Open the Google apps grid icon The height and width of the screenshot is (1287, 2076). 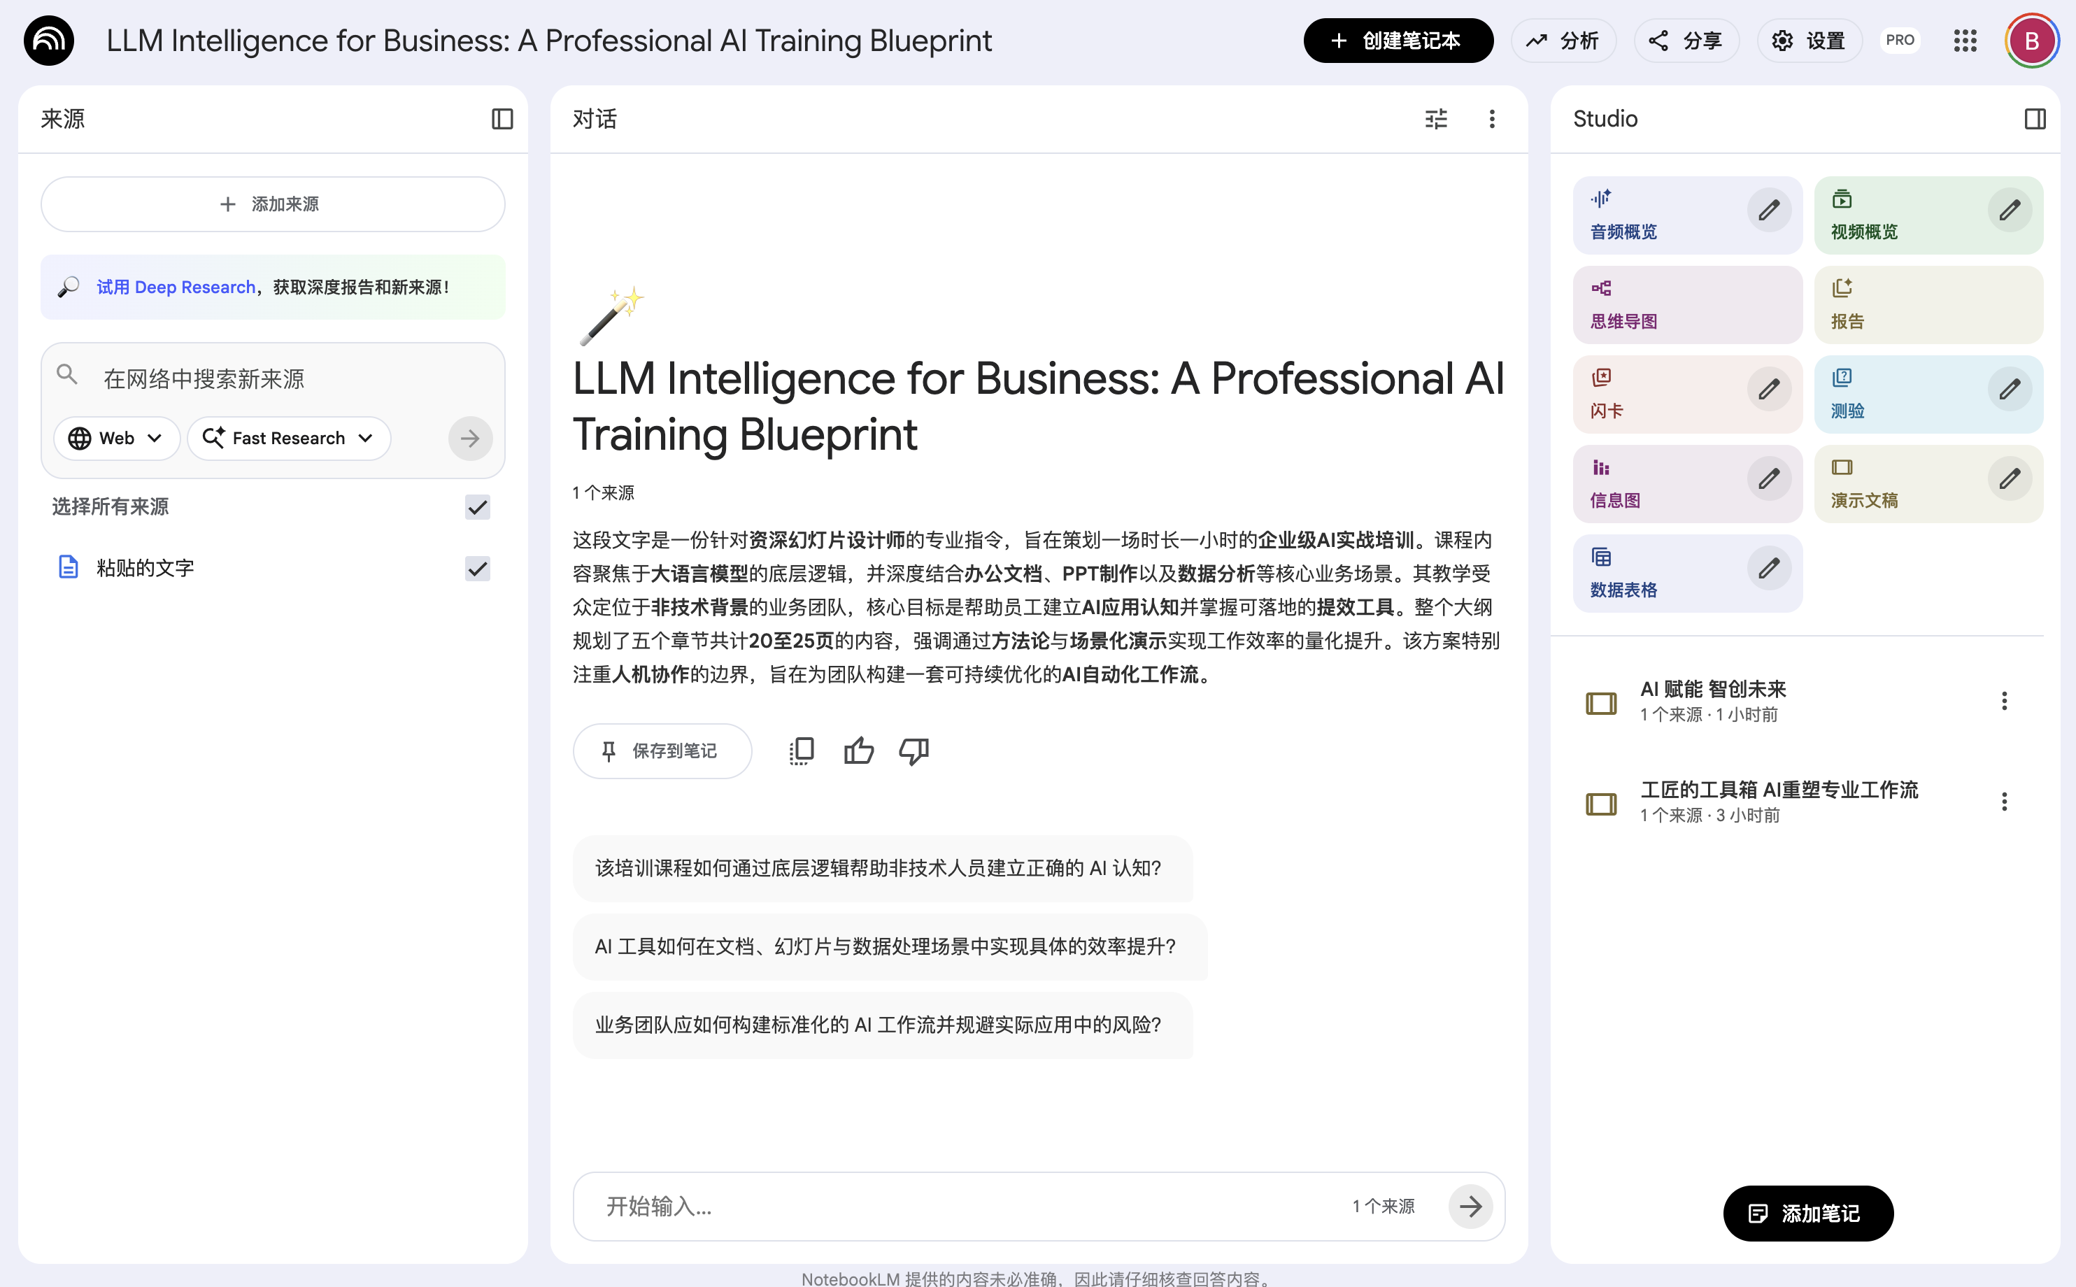[1965, 41]
